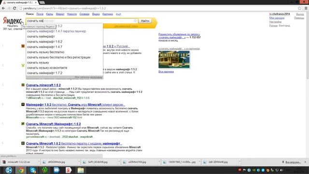This screenshot has width=309, height=174.
Task: Open result Скачать minecraft 1.5.2
Action: (x=43, y=85)
